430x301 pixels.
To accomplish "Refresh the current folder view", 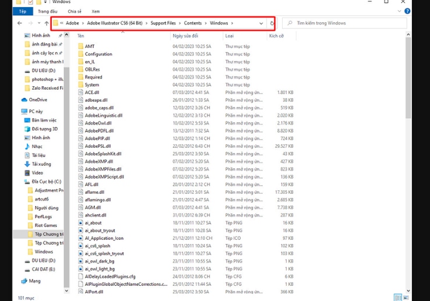I will (272, 23).
